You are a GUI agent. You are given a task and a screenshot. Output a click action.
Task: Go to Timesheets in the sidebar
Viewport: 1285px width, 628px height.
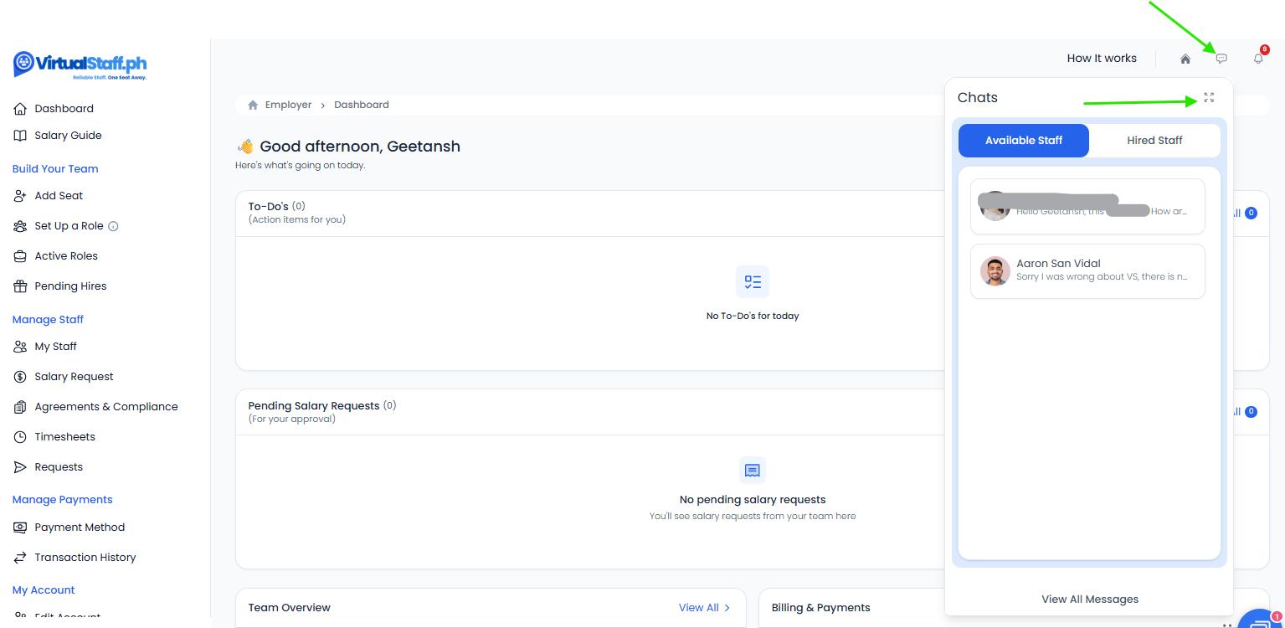[64, 437]
